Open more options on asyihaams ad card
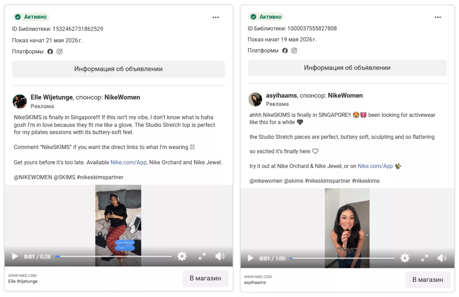The width and height of the screenshot is (459, 297). click(438, 17)
